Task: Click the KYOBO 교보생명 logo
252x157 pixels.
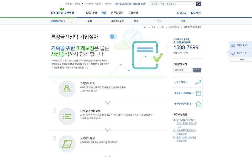Action: coord(62,11)
